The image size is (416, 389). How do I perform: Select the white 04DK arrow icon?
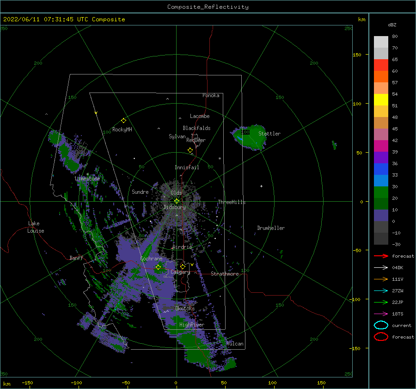[x=381, y=267]
